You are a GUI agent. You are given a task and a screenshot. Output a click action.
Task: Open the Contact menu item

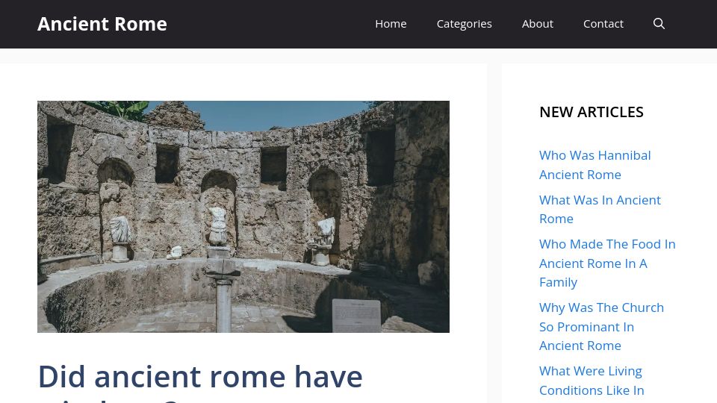[603, 24]
